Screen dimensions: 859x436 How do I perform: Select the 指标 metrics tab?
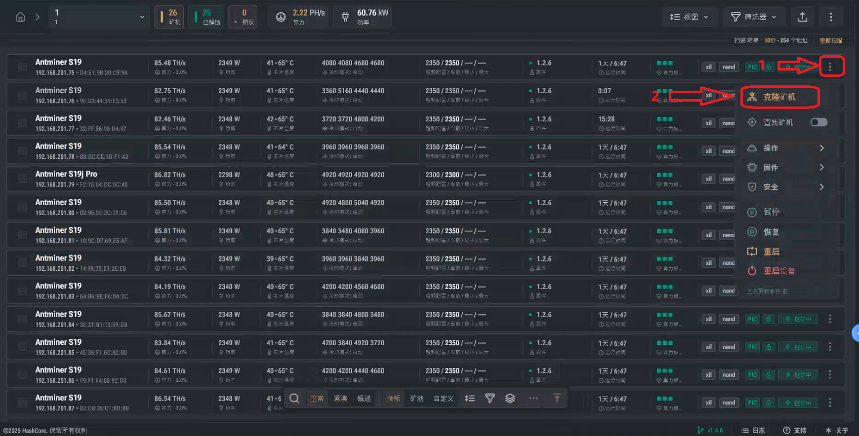[393, 399]
